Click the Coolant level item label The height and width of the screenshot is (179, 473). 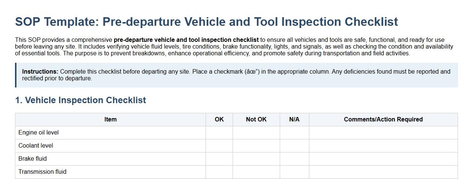[x=36, y=146]
